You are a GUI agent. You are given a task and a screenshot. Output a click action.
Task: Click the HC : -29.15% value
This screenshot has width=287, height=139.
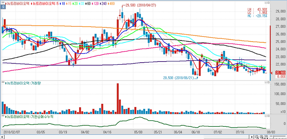tap(257, 16)
